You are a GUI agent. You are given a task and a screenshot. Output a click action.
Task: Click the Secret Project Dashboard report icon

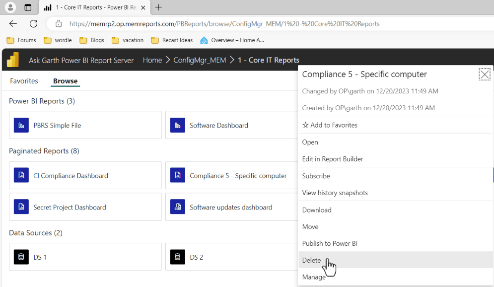pos(21,207)
